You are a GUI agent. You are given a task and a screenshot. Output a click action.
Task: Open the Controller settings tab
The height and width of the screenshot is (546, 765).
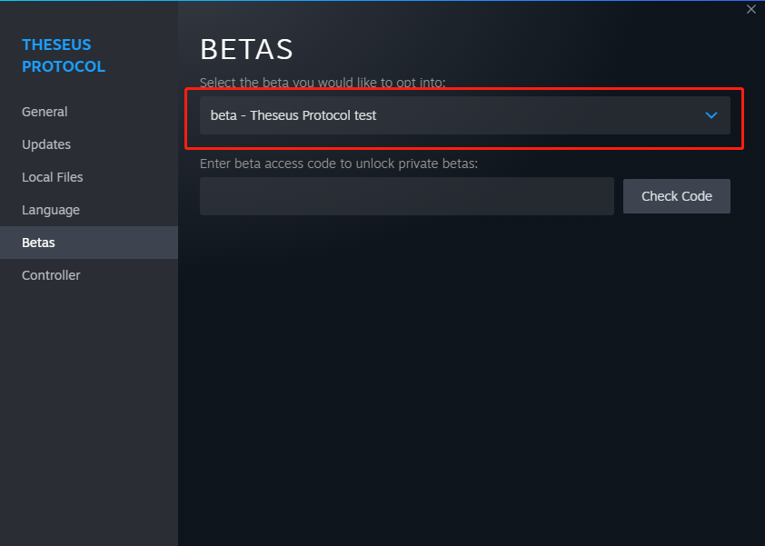point(51,275)
